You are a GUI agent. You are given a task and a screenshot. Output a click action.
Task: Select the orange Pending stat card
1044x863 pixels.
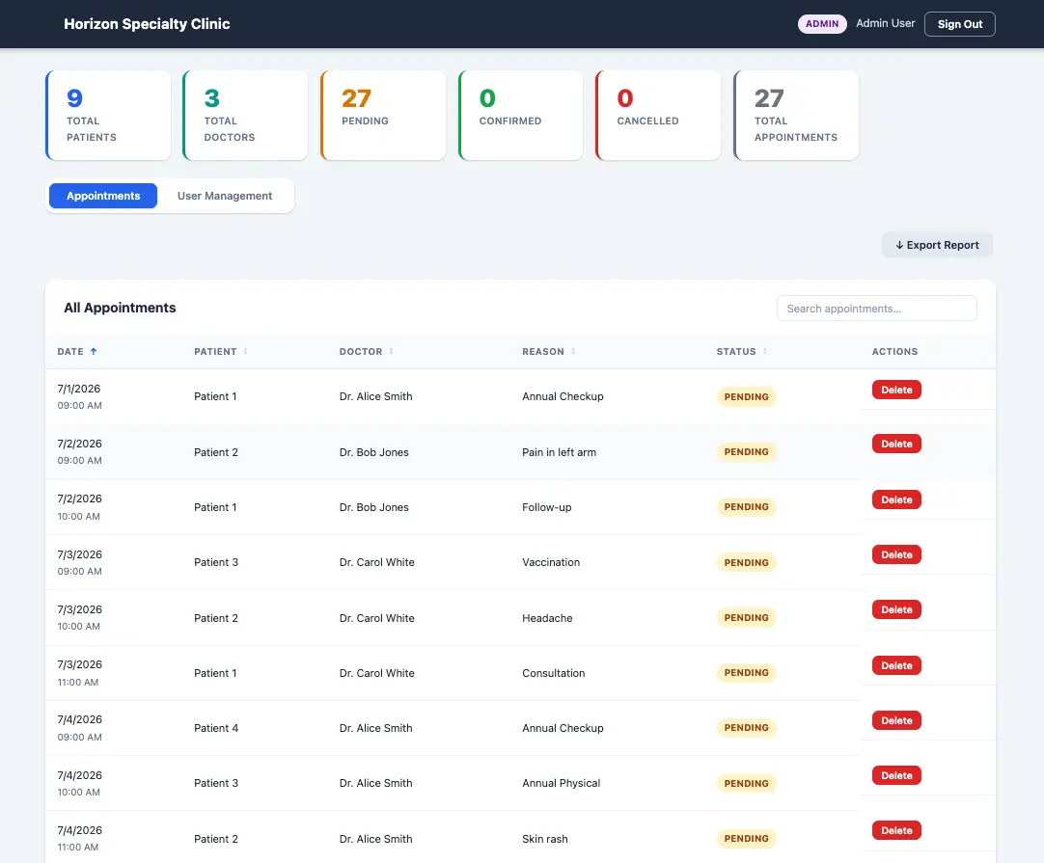383,115
